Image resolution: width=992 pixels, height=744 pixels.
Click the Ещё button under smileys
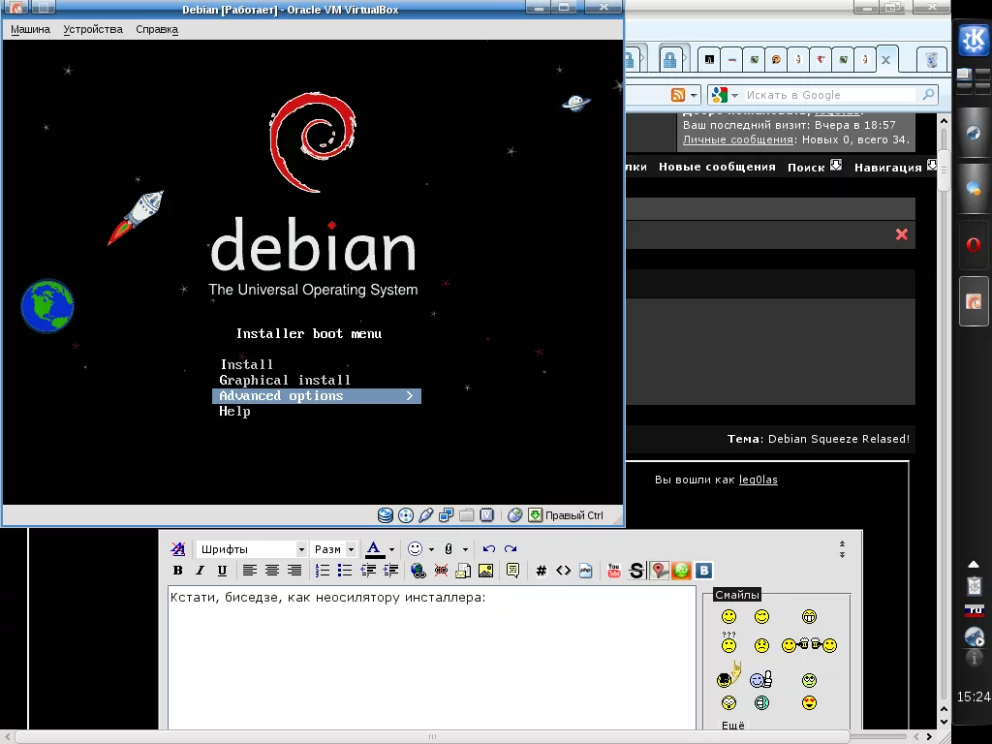733,725
